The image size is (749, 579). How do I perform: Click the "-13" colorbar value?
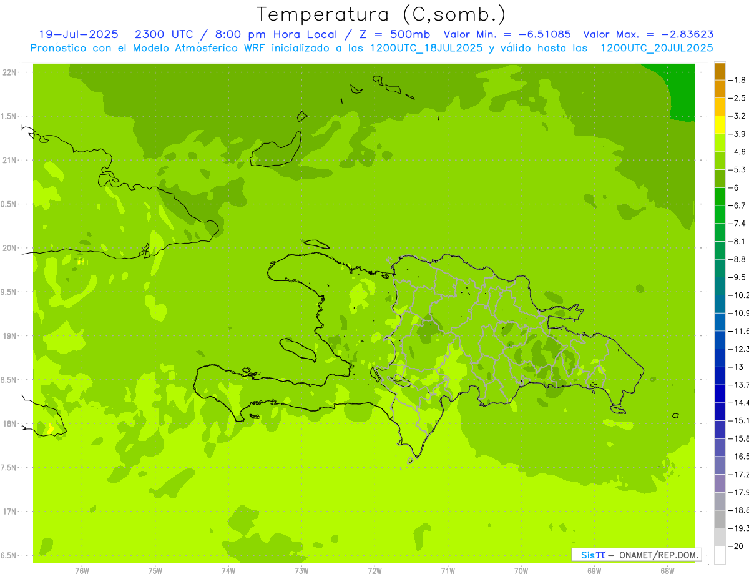coord(737,367)
